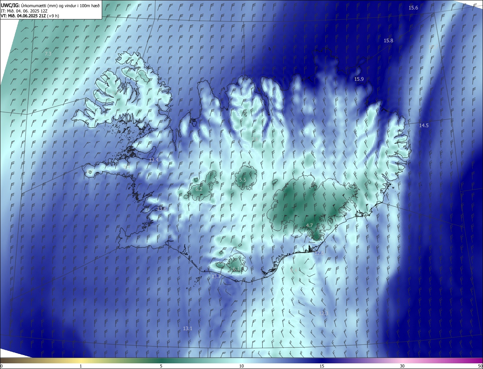Click the 6.1 value label on the map
The image size is (483, 369).
point(235,269)
